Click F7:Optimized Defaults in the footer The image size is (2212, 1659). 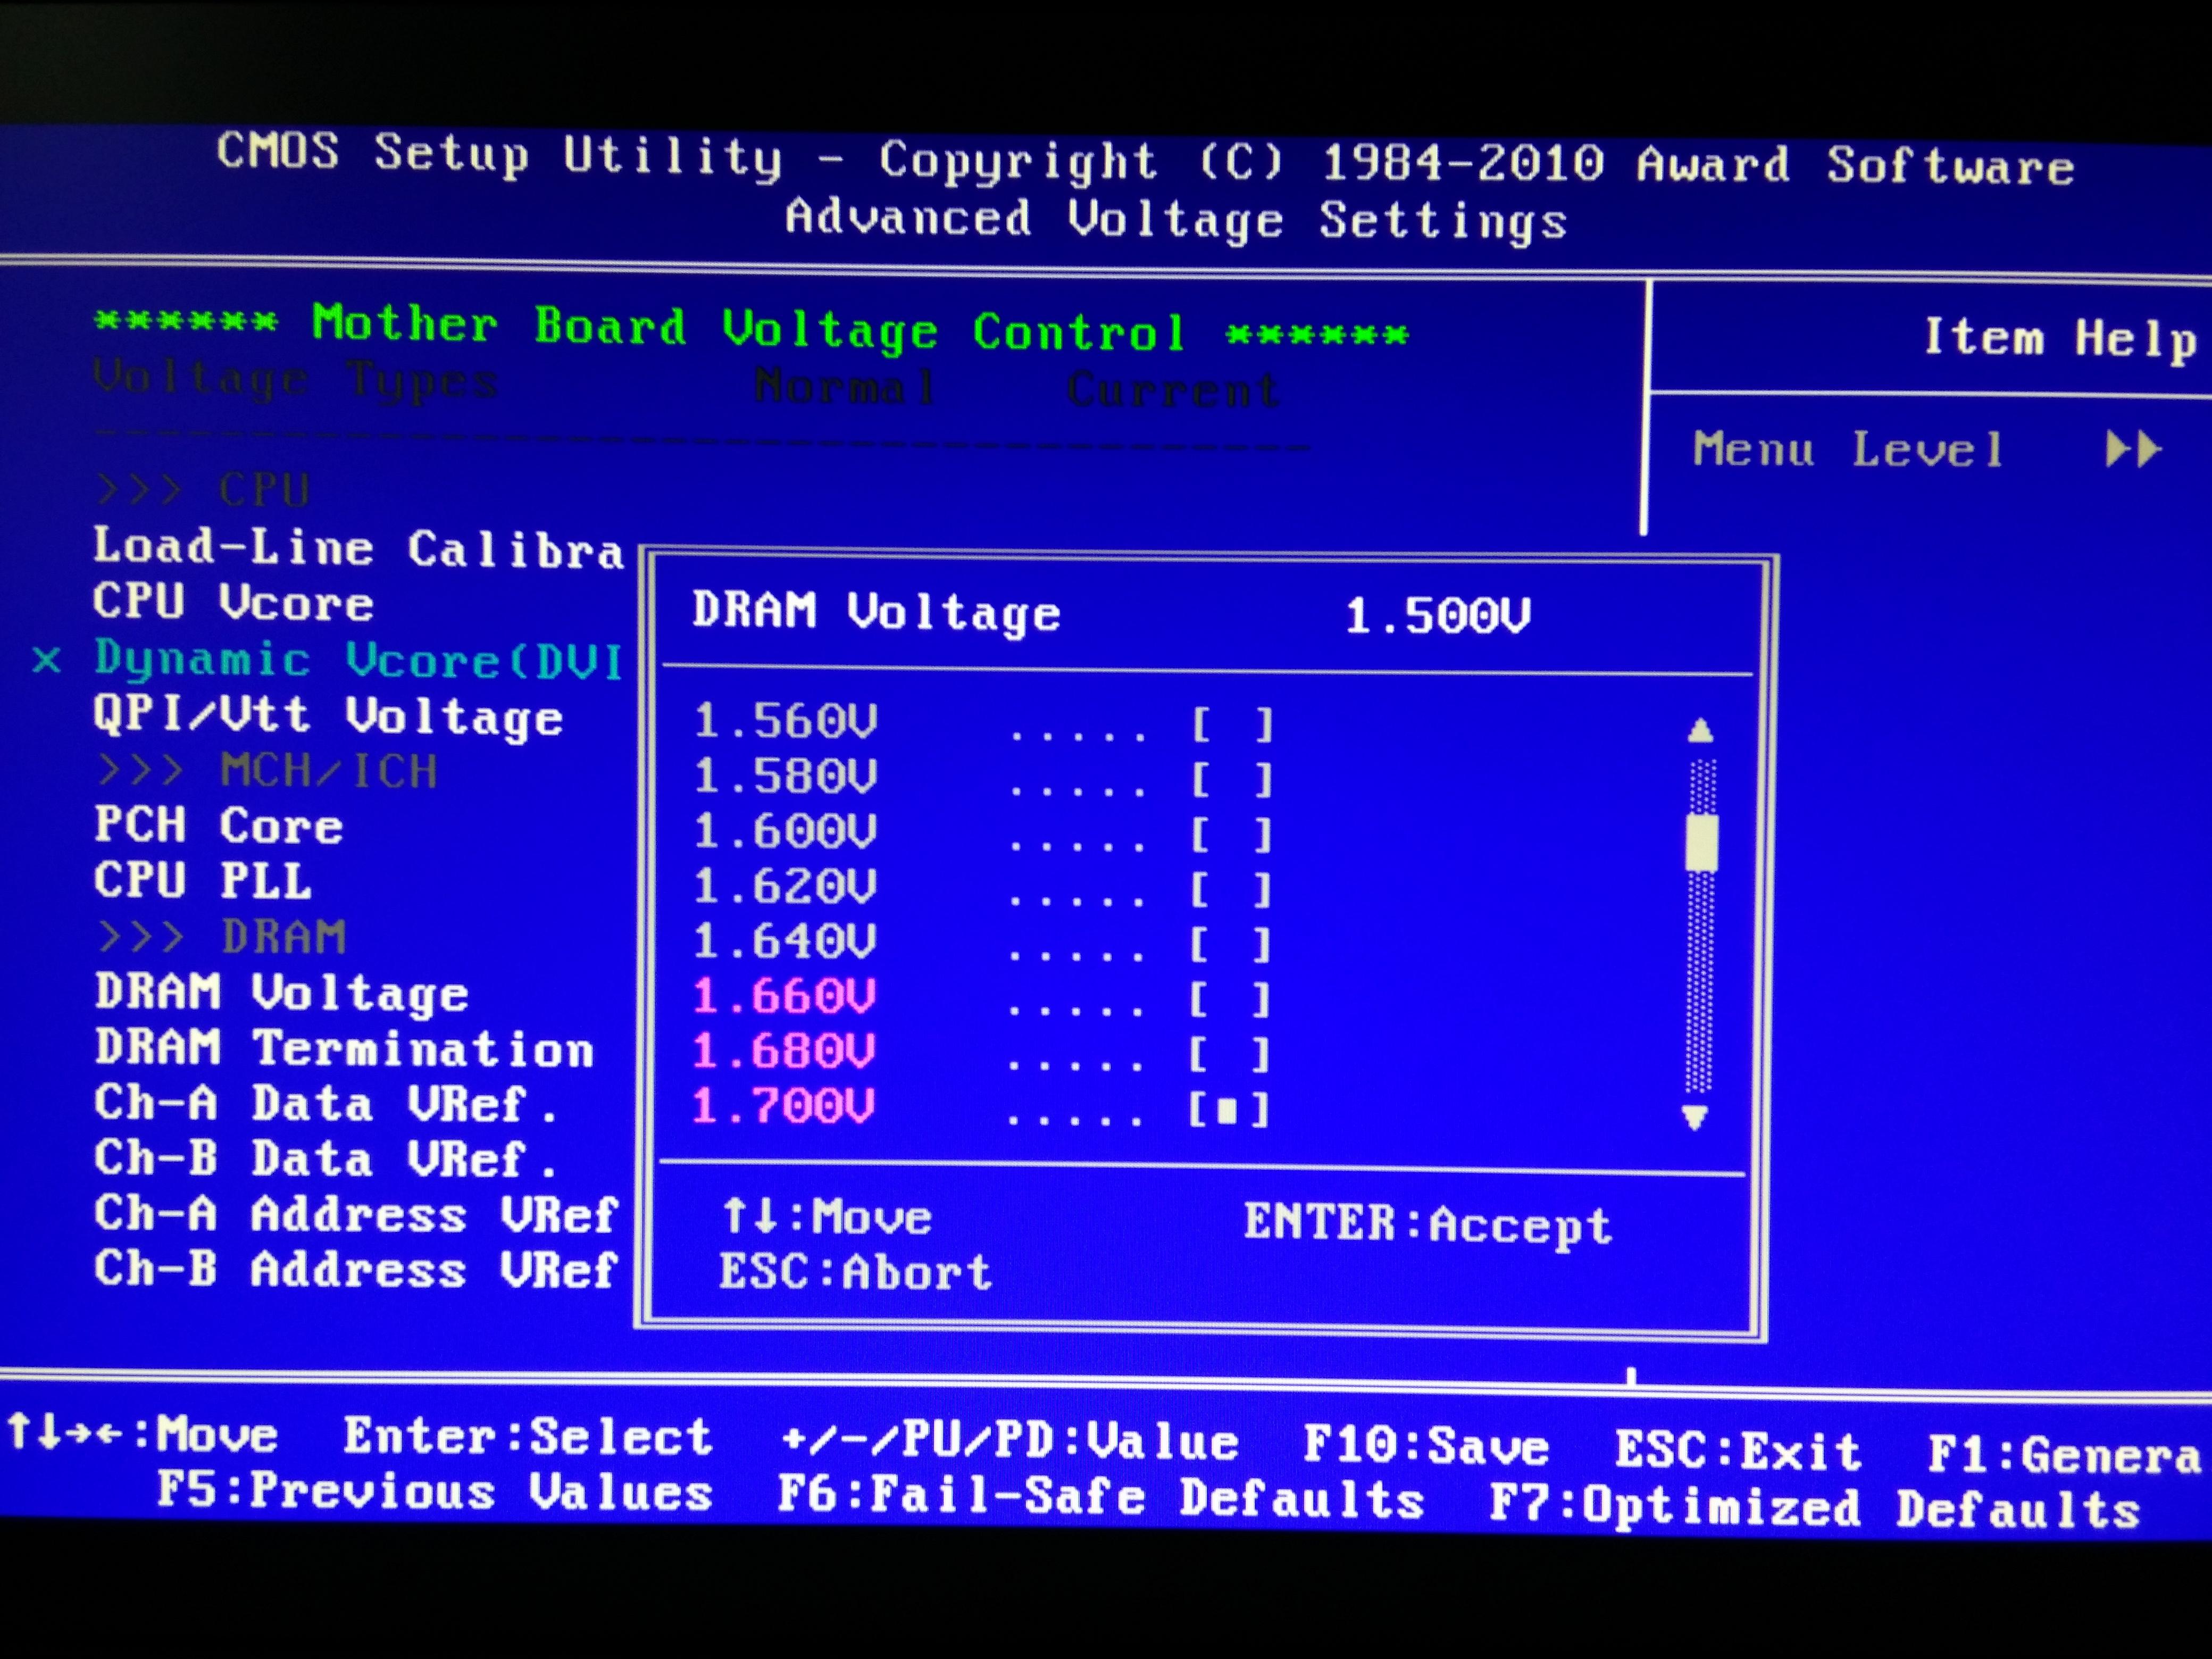pyautogui.click(x=1814, y=1506)
